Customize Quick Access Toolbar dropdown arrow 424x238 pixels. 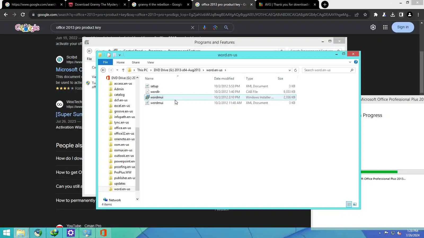pyautogui.click(x=120, y=55)
